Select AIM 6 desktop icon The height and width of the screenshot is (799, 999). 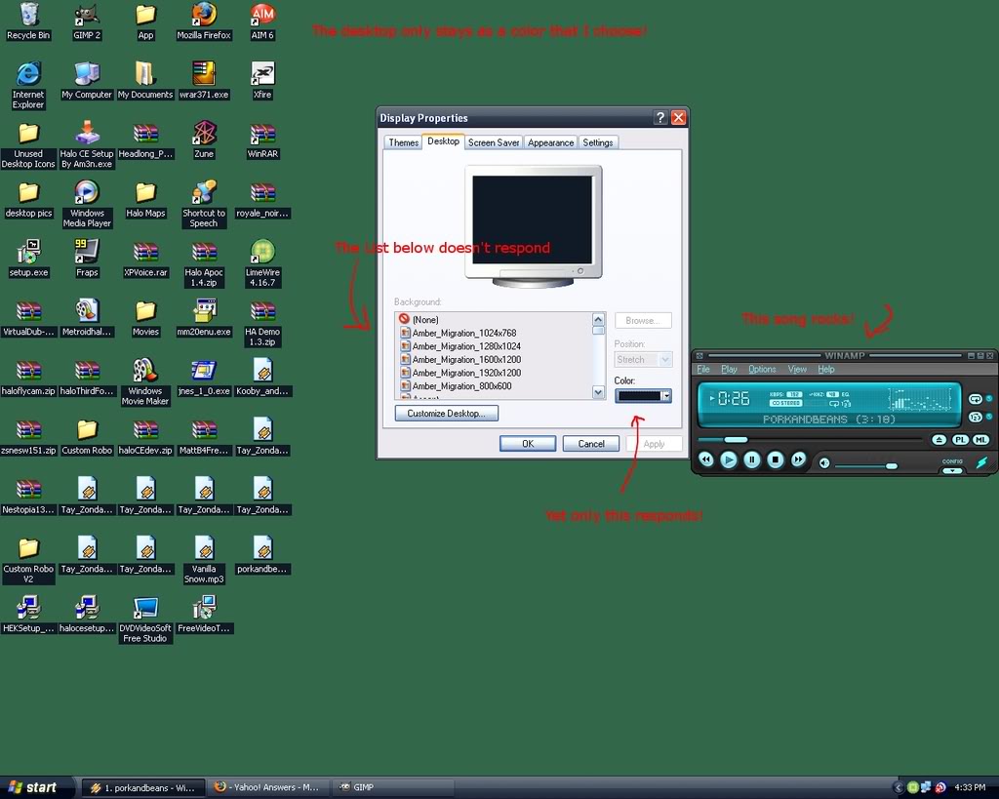tap(262, 21)
